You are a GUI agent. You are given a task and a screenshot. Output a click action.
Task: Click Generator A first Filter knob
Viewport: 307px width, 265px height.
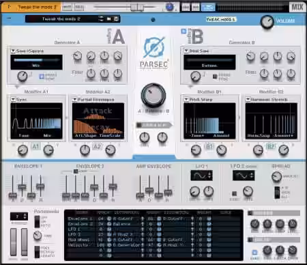pos(91,73)
